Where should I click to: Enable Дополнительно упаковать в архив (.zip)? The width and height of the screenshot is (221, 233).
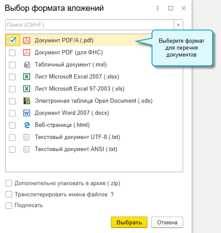point(9,183)
